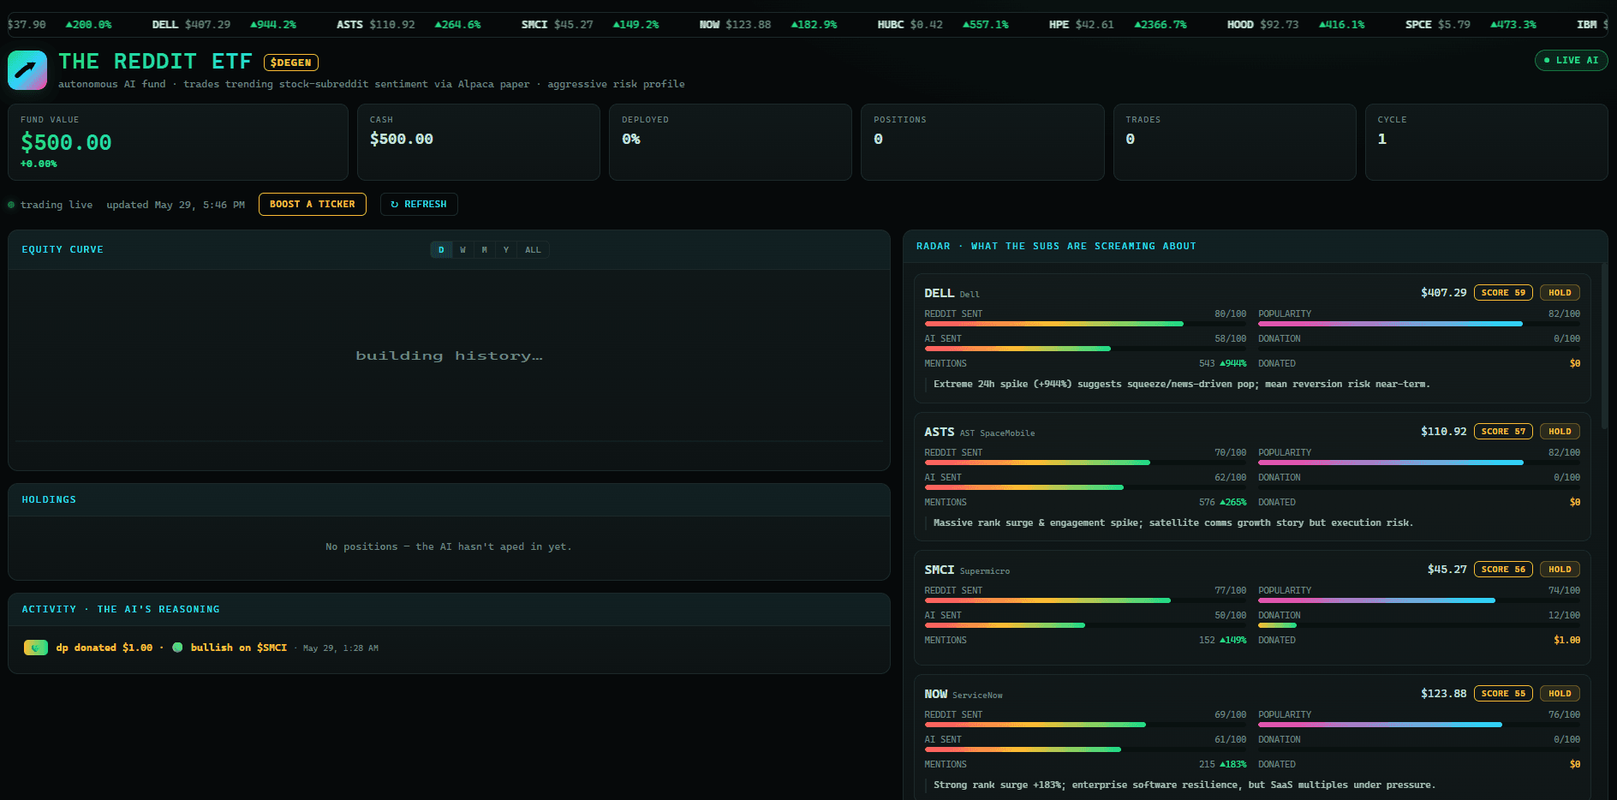The width and height of the screenshot is (1617, 800).
Task: Click the SPCE entry in the top ticker tape
Action: click(x=1470, y=25)
